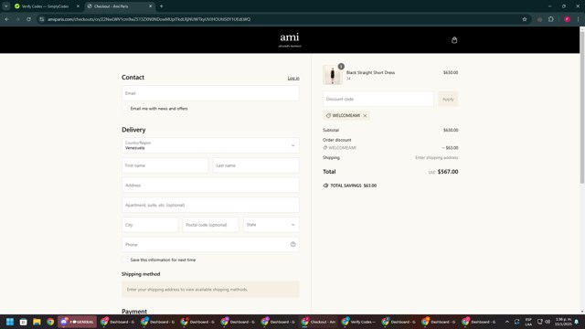Open the State dropdown
This screenshot has width=585, height=329.
point(271,225)
